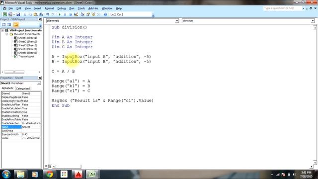The height and width of the screenshot is (179, 318).
Task: Undo the last edit
Action: click(48, 14)
